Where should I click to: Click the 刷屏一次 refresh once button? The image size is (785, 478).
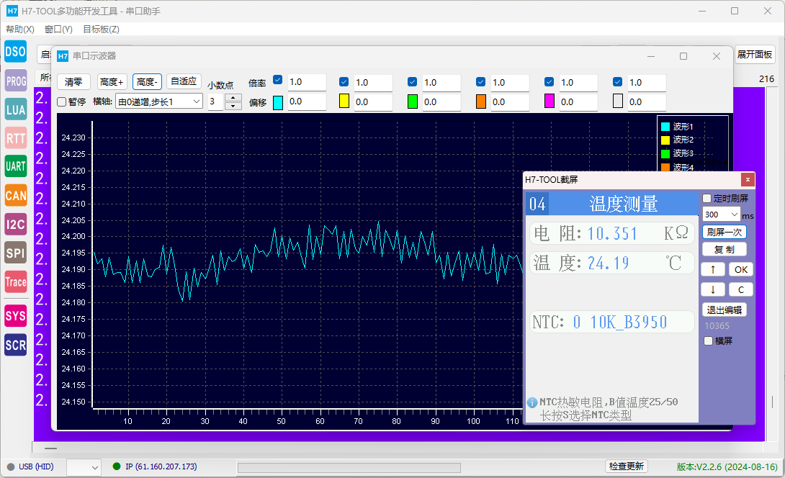[x=725, y=233]
